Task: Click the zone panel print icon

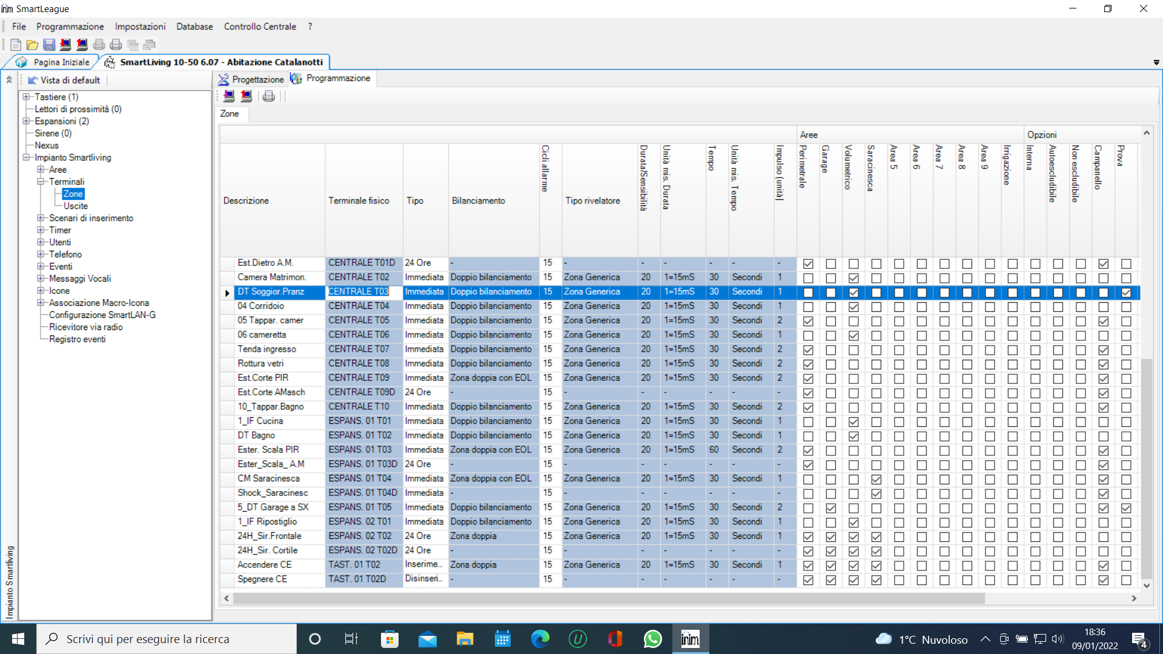Action: [268, 96]
